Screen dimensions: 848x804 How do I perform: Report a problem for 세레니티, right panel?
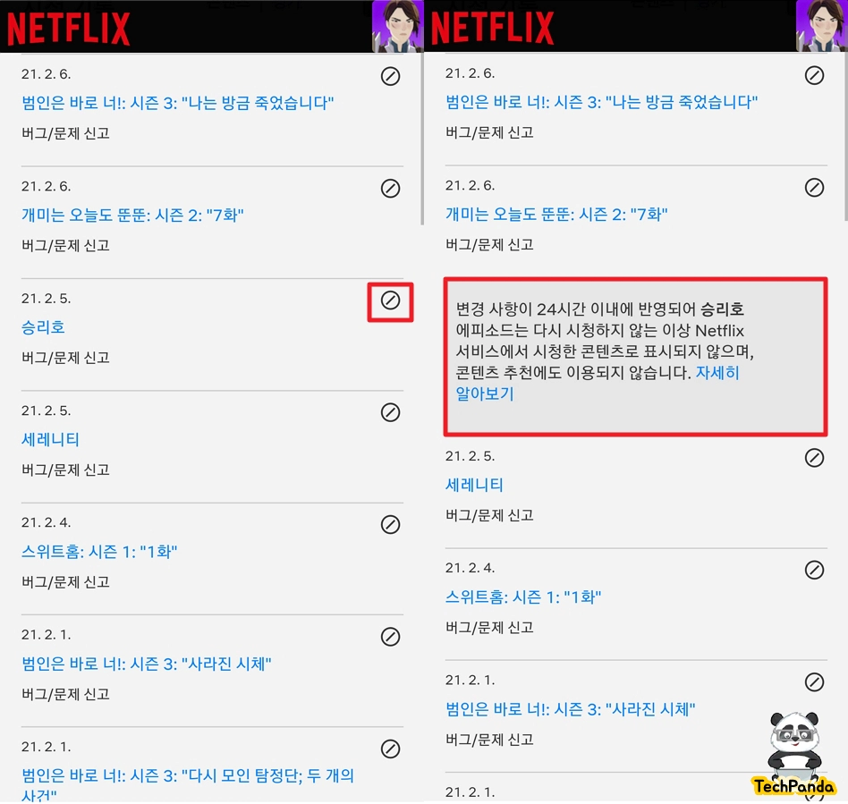[x=489, y=515]
